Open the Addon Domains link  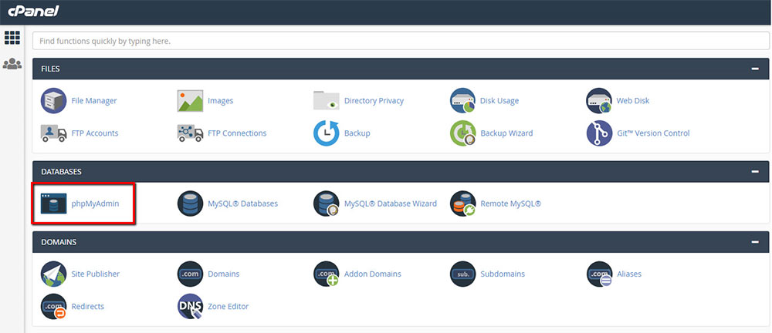tap(373, 274)
